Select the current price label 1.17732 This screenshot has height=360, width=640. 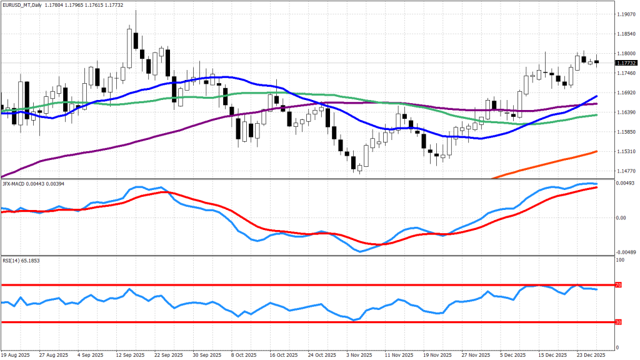coord(626,63)
